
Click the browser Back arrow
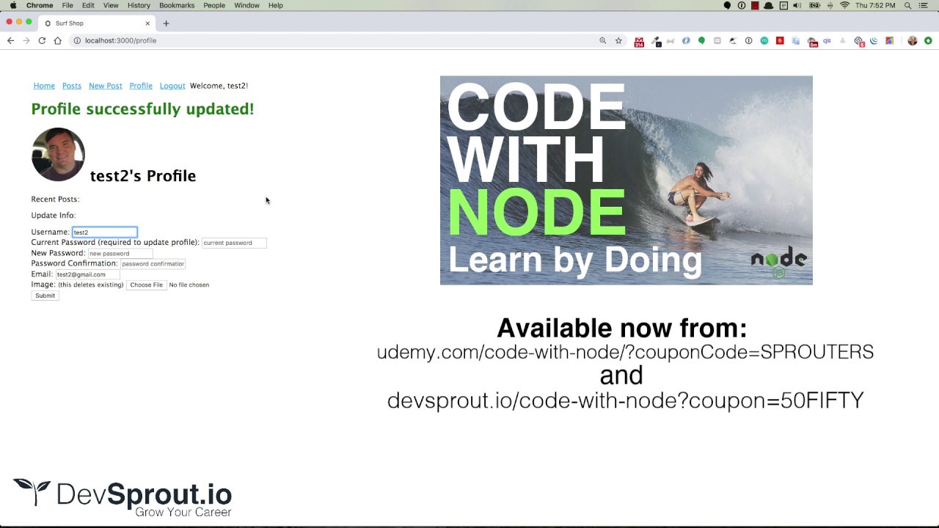point(10,40)
